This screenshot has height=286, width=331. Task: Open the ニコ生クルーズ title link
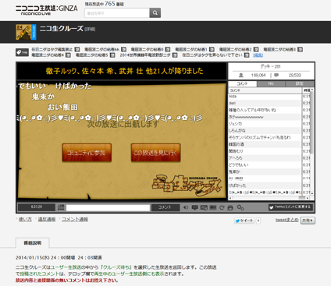(x=62, y=29)
